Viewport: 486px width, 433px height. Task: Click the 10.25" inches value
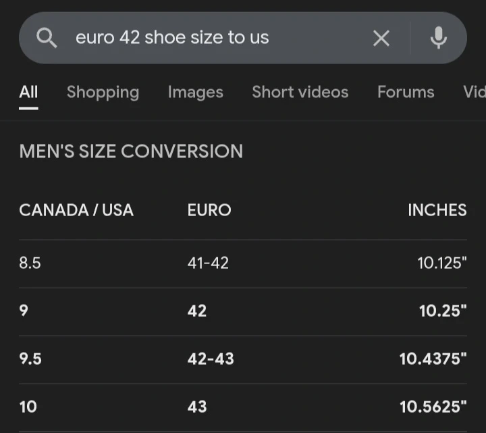point(442,311)
